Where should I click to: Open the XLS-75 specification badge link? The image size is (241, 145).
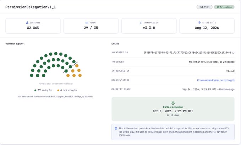[x=204, y=7]
